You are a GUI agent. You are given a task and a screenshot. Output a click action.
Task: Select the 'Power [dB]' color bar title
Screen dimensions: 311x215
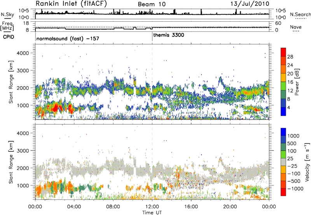[297, 82]
